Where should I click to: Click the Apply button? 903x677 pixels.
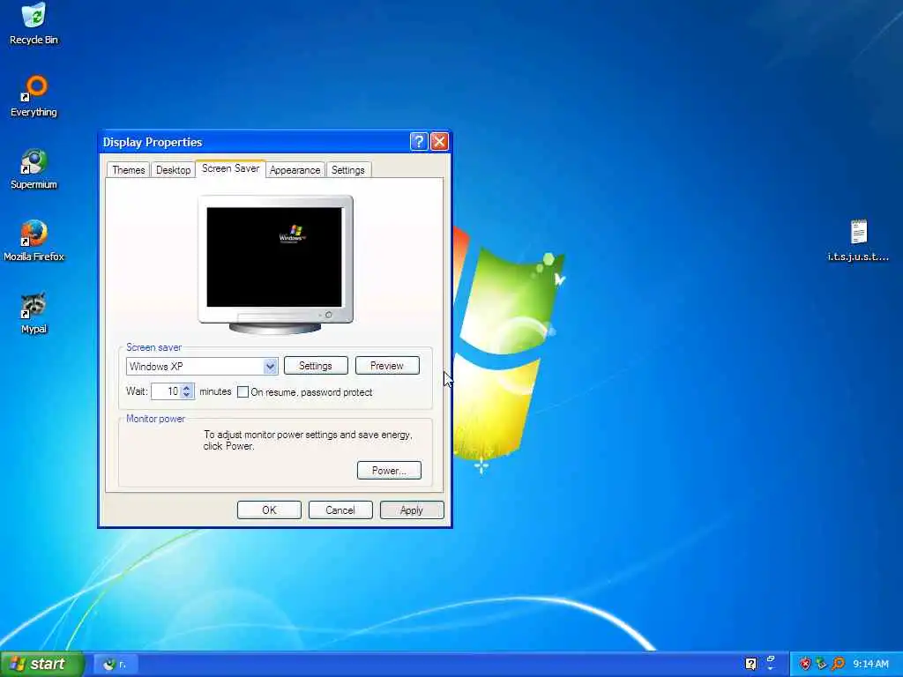pos(412,510)
